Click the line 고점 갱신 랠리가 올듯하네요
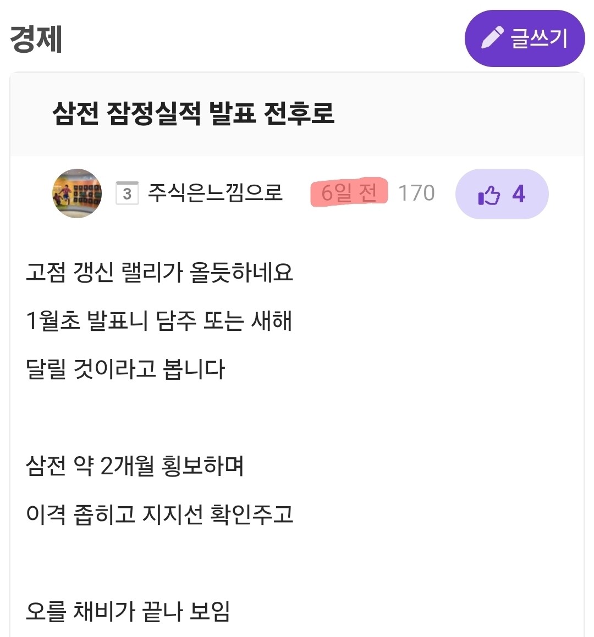This screenshot has height=637, width=594. (159, 272)
